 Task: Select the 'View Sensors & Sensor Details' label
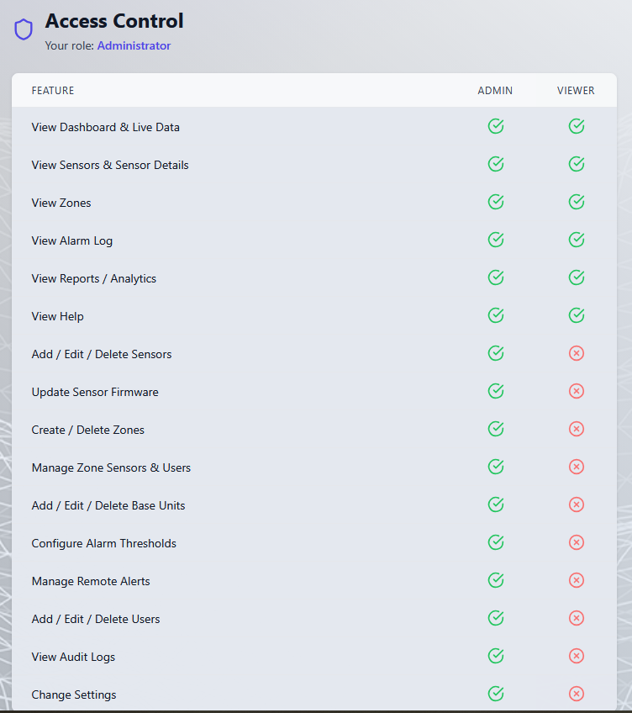pos(110,165)
